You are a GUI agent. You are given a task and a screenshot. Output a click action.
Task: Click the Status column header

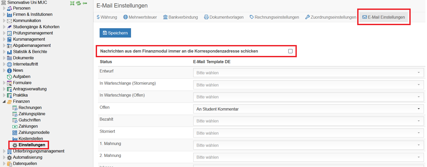tap(106, 62)
